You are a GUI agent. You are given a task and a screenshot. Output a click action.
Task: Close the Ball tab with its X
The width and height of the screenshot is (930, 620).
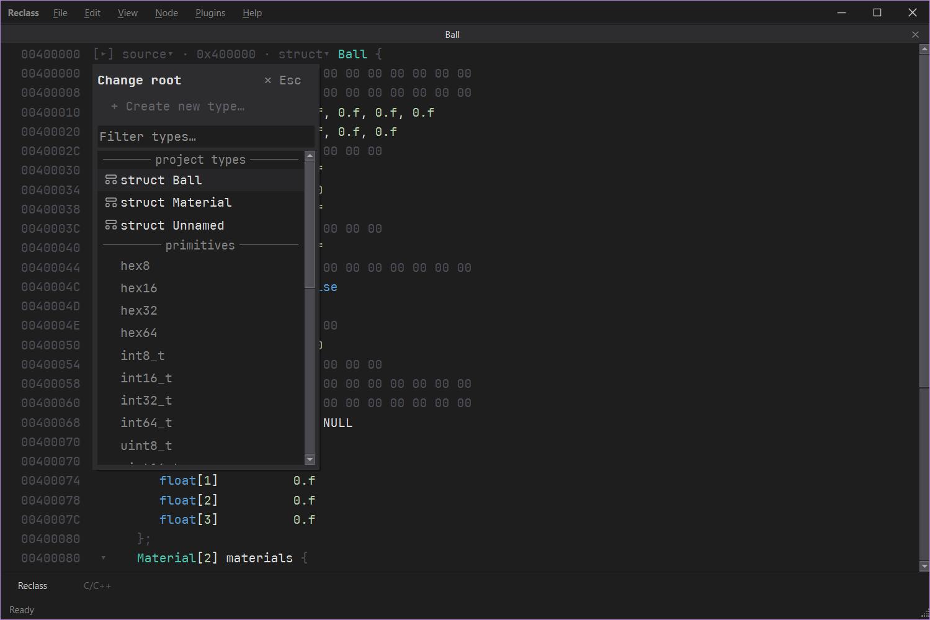point(915,35)
